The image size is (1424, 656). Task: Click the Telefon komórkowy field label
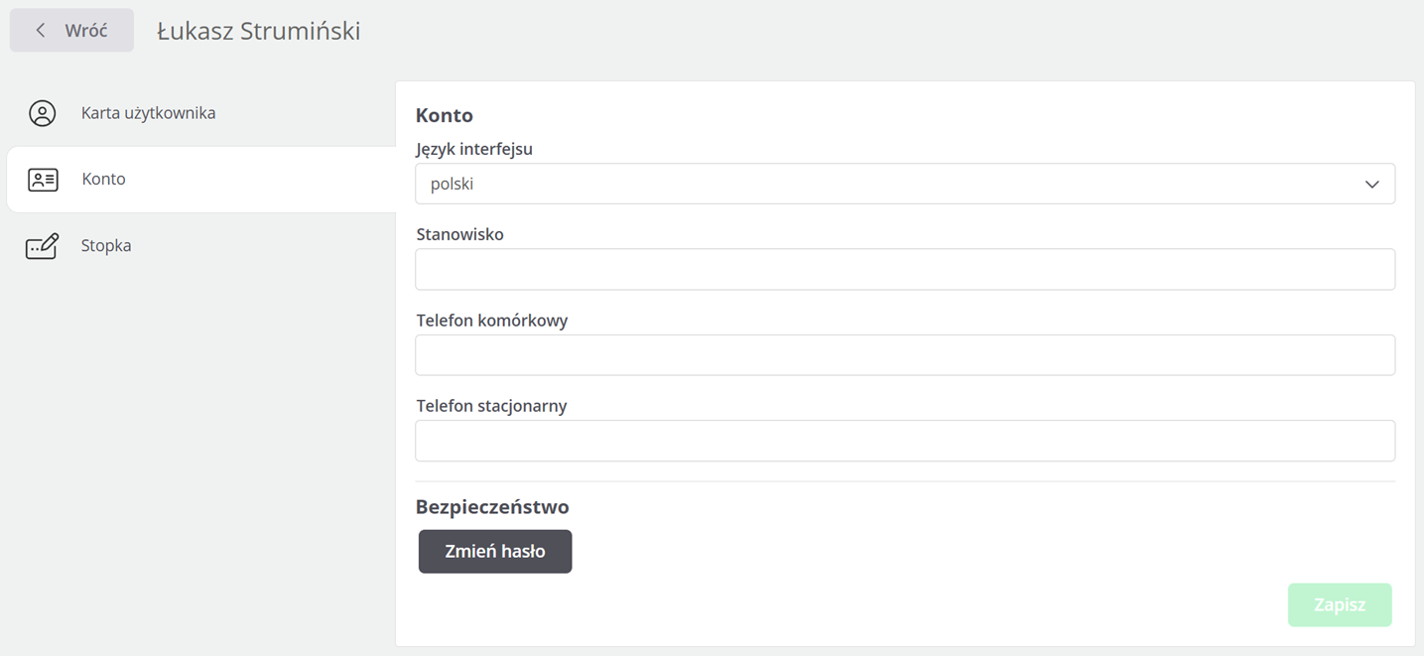(x=492, y=321)
